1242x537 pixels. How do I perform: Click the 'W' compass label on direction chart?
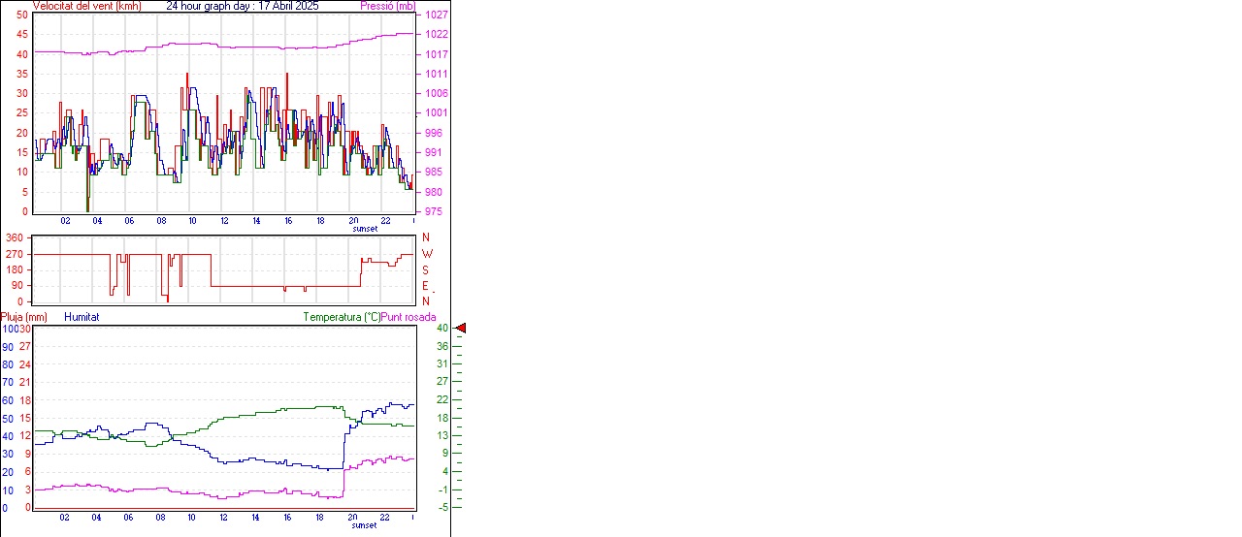(x=427, y=254)
